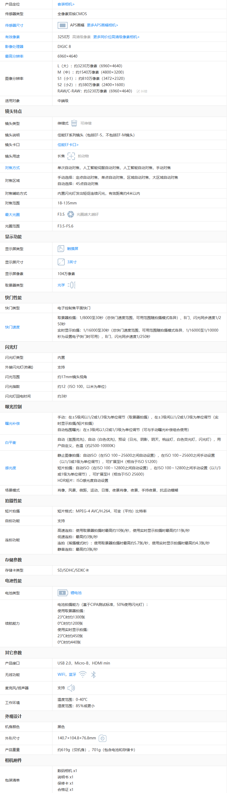Open the 传感器尺寸 parameter label link

[14, 26]
